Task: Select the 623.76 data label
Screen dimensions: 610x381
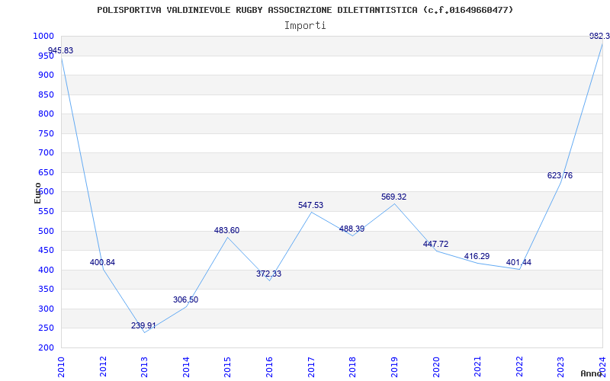Action: coord(560,176)
